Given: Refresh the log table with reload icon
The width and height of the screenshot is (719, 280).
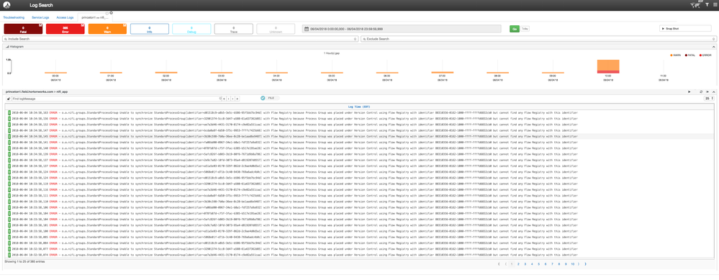Looking at the screenshot, I should 701,91.
